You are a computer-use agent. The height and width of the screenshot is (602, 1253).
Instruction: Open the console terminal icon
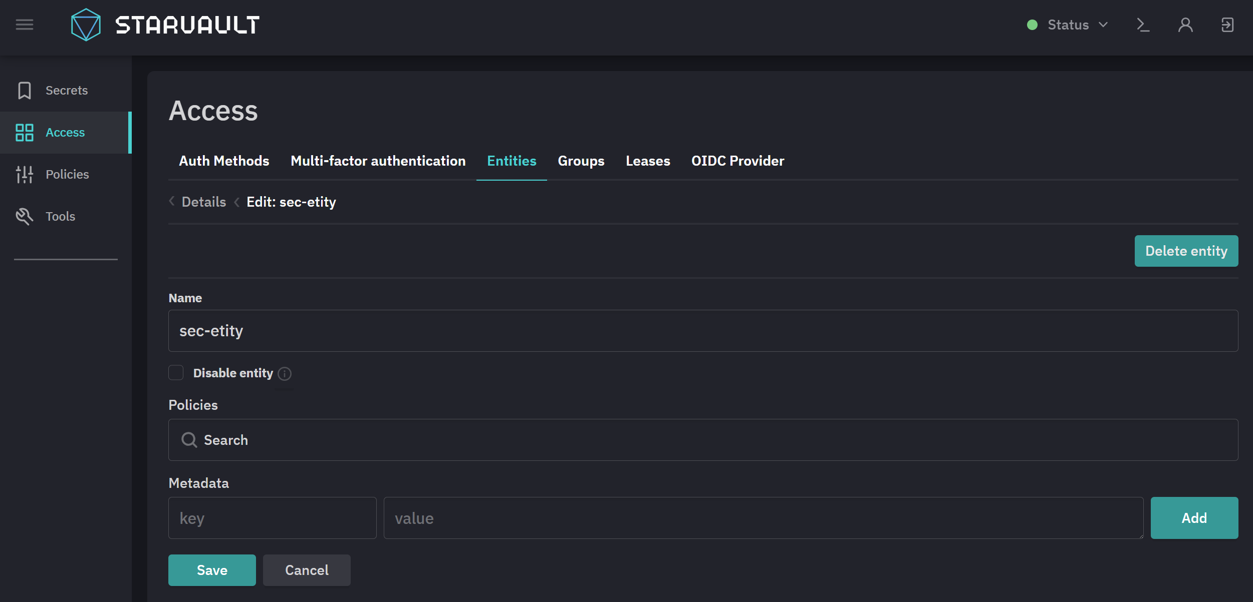pyautogui.click(x=1143, y=25)
